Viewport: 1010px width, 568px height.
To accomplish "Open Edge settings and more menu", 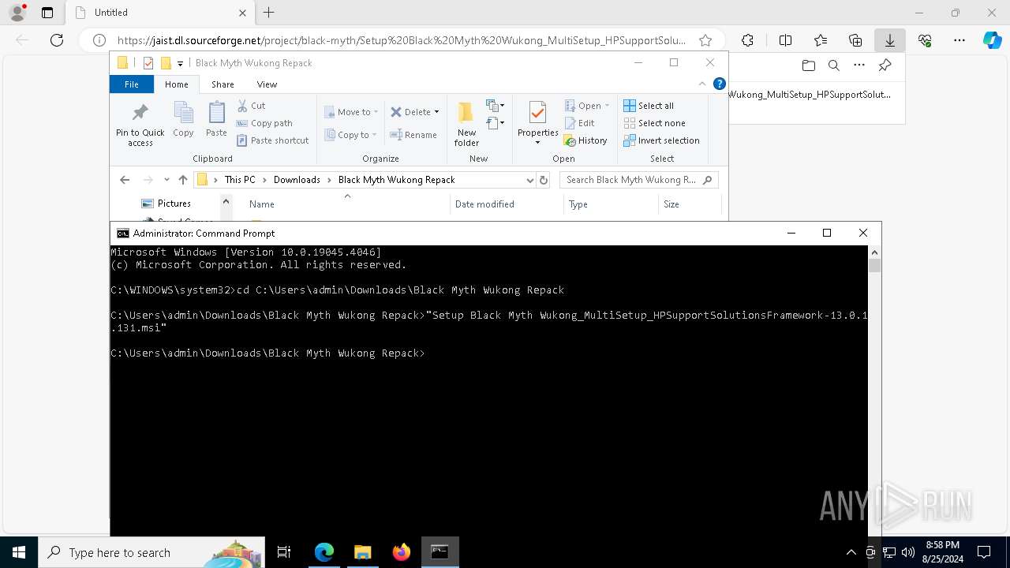I will [959, 40].
